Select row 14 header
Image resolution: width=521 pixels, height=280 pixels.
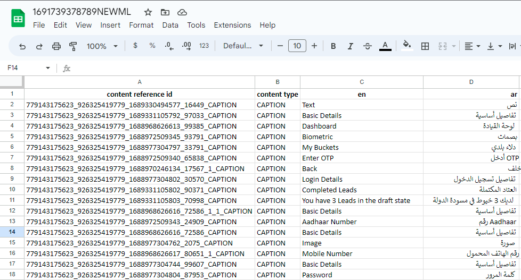[x=12, y=232]
